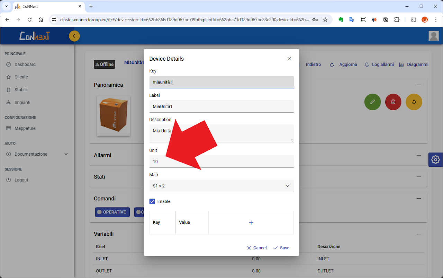This screenshot has height=278, width=443.
Task: Collapse the Allarmi section
Action: pos(419,155)
